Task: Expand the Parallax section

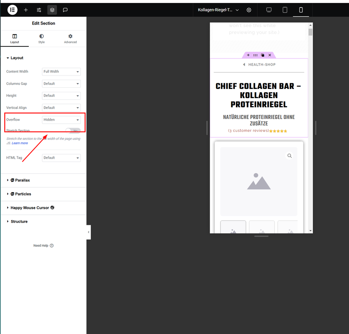Action: coord(43,180)
